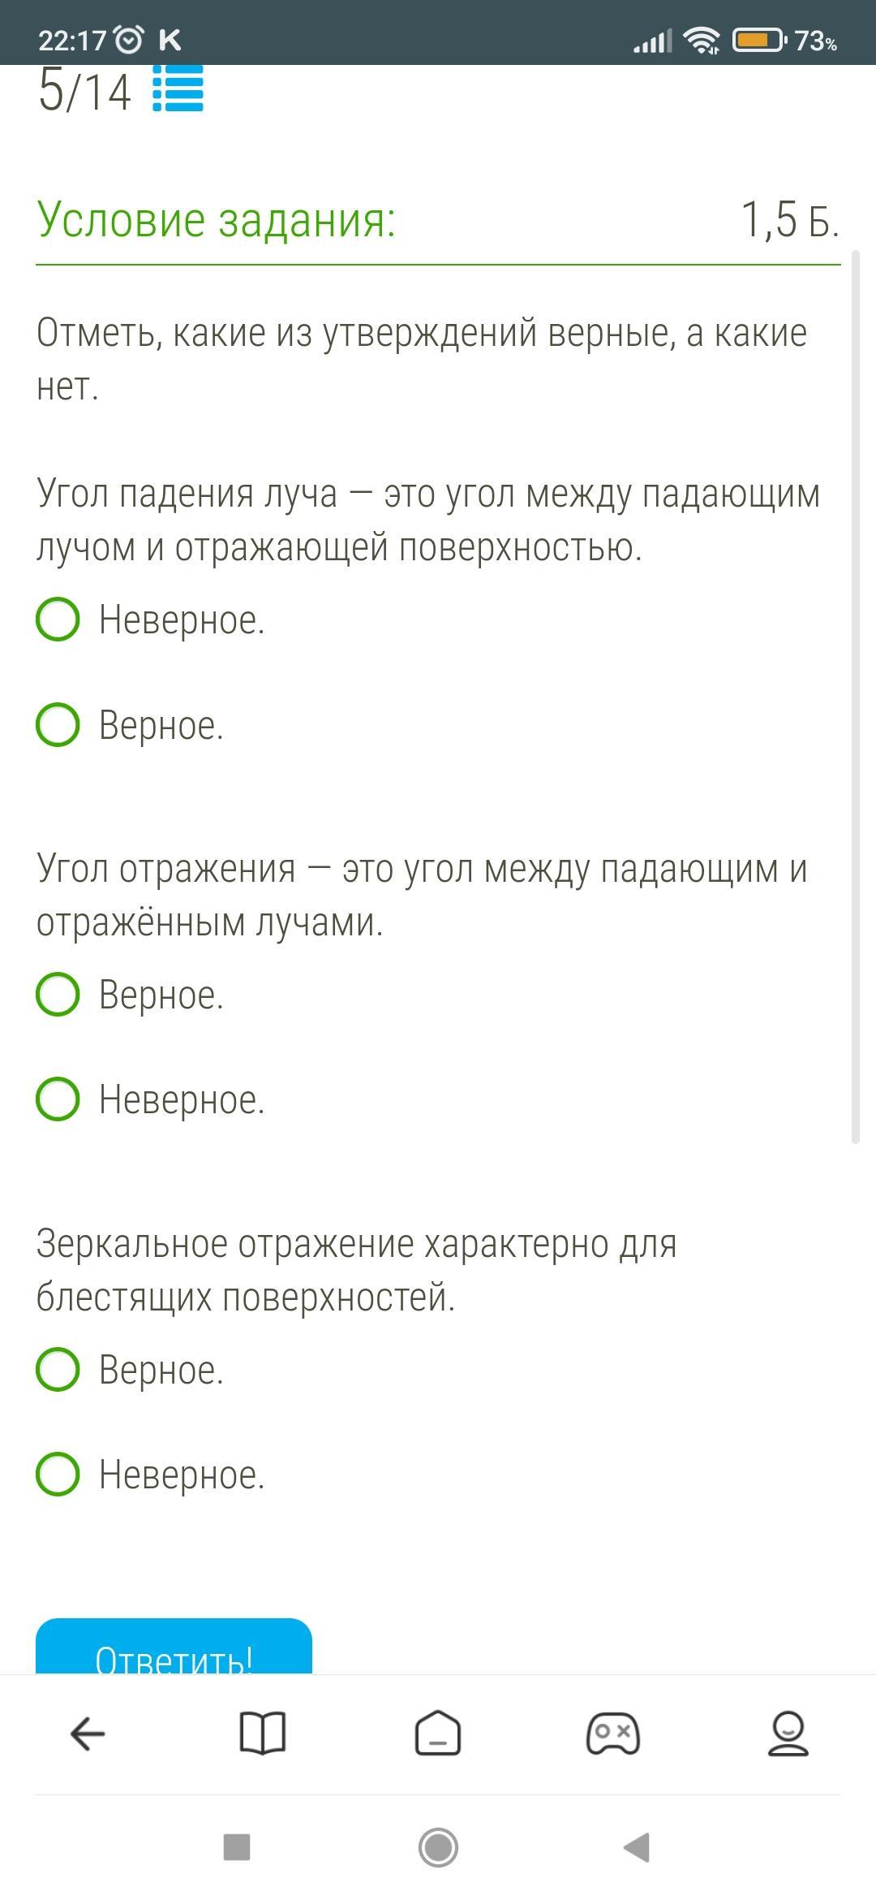The height and width of the screenshot is (1900, 876).
Task: Select 'Верное' for angle of incidence statement
Action: point(58,725)
